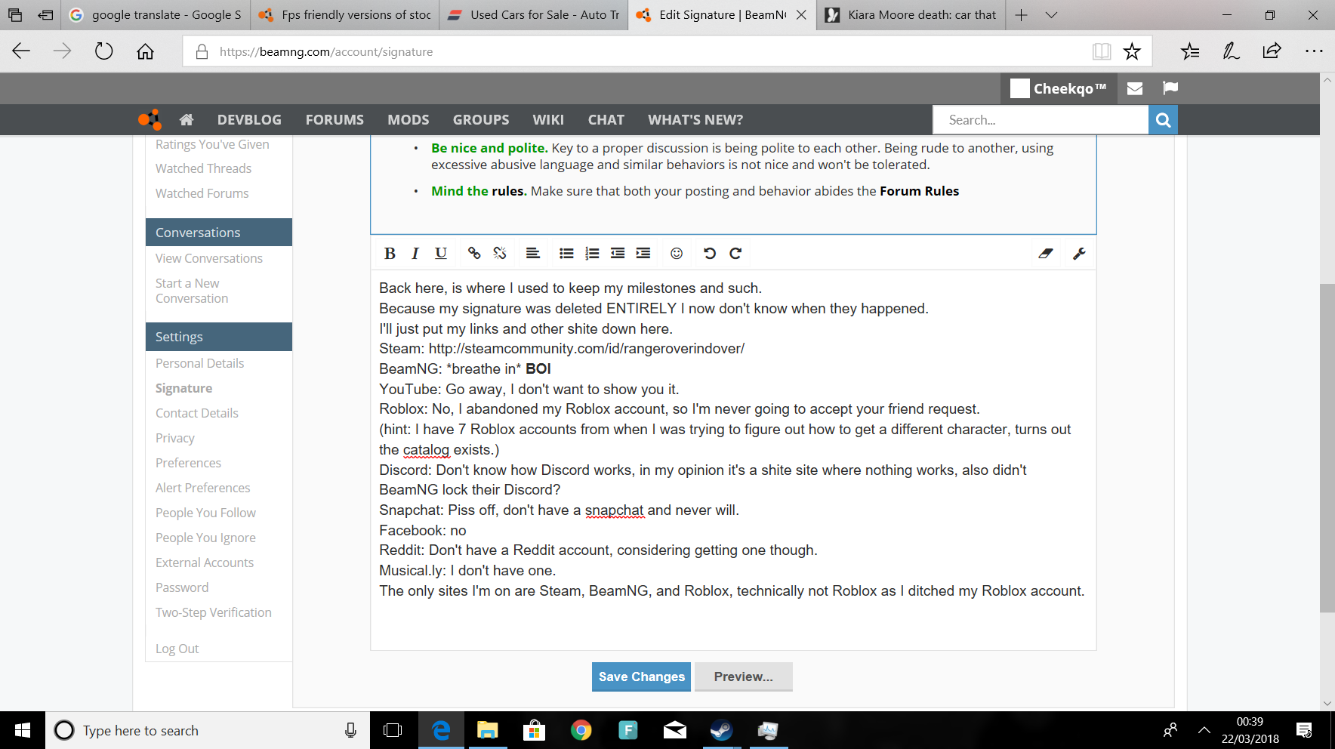
Task: Go back to the previous page
Action: (21, 51)
